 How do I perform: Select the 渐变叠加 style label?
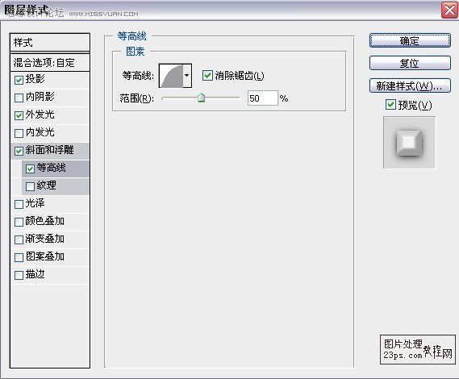[45, 239]
